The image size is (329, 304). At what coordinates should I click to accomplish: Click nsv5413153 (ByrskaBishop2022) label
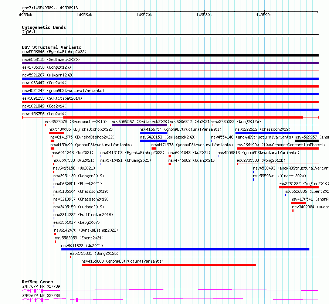tap(132, 153)
